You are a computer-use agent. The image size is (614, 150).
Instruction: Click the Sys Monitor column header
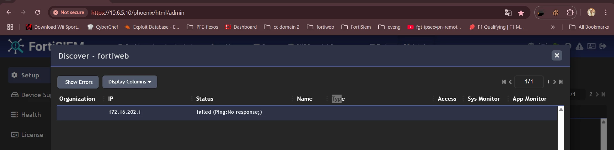483,99
